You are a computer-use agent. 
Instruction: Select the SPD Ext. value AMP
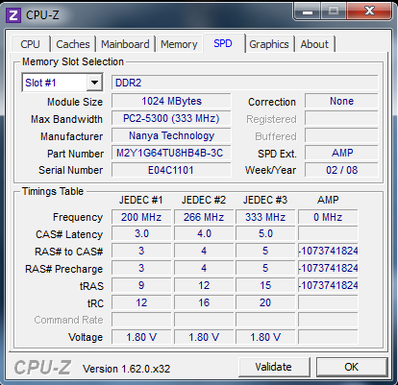pyautogui.click(x=341, y=153)
